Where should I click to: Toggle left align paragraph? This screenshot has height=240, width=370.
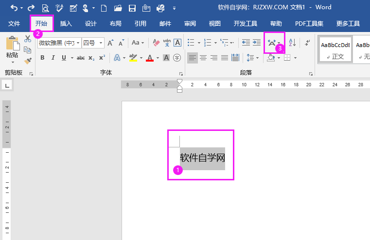pos(193,58)
